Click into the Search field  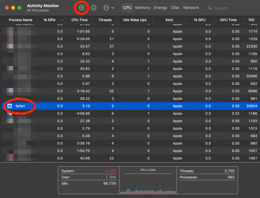tap(234, 8)
